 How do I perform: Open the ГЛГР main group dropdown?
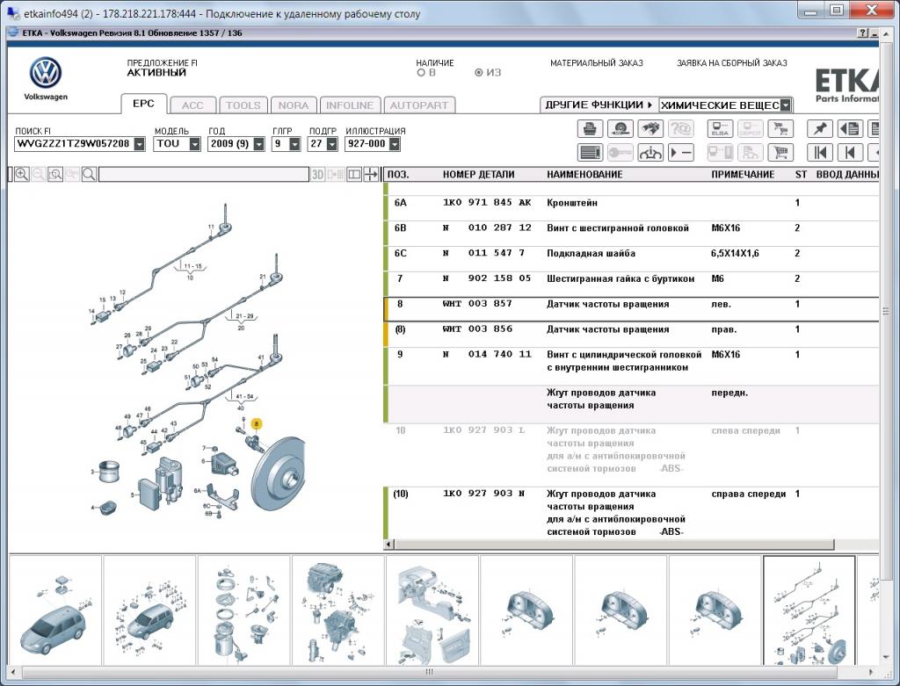click(x=294, y=144)
